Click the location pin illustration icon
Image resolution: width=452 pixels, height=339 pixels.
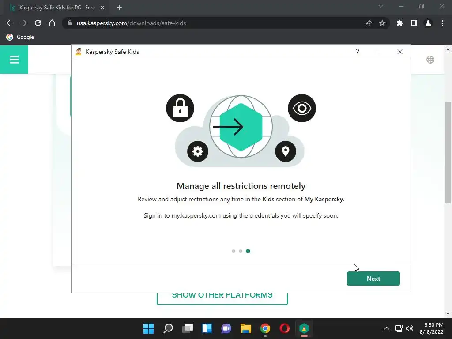pos(286,151)
